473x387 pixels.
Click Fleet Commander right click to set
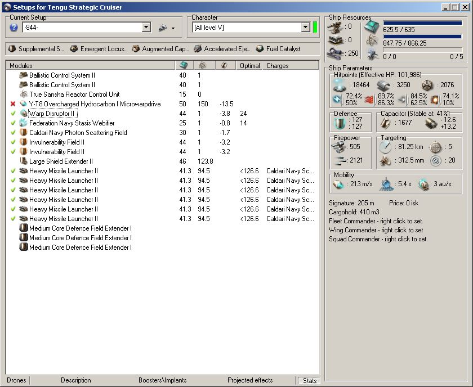[x=376, y=221]
